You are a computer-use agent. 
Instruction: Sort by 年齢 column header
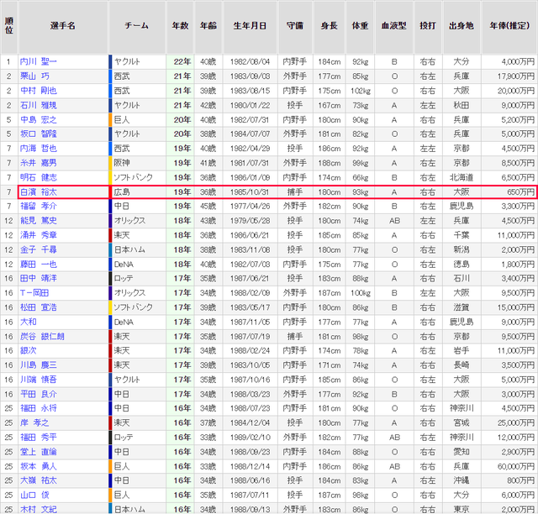(208, 26)
